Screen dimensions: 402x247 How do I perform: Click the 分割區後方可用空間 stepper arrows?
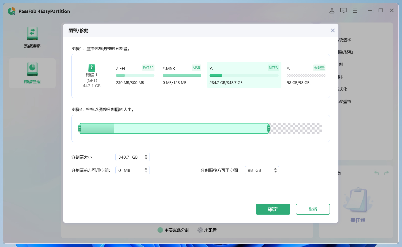(275, 170)
